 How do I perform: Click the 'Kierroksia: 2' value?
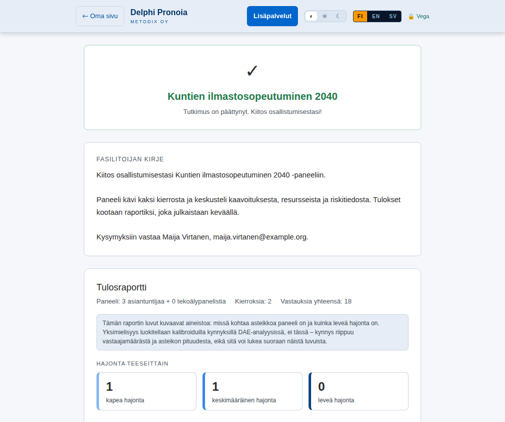[253, 302]
